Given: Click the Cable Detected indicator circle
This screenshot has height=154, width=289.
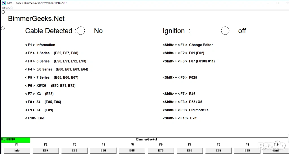Looking at the screenshot, I should coord(81,31).
